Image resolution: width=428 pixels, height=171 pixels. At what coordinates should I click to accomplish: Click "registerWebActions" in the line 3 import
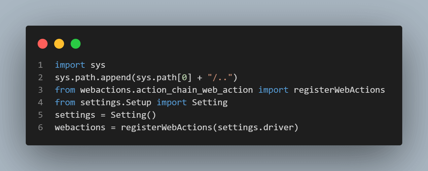(339, 90)
